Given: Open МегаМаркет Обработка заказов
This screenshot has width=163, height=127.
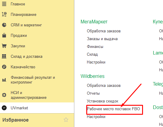Looking at the screenshot, I should [x=104, y=31].
